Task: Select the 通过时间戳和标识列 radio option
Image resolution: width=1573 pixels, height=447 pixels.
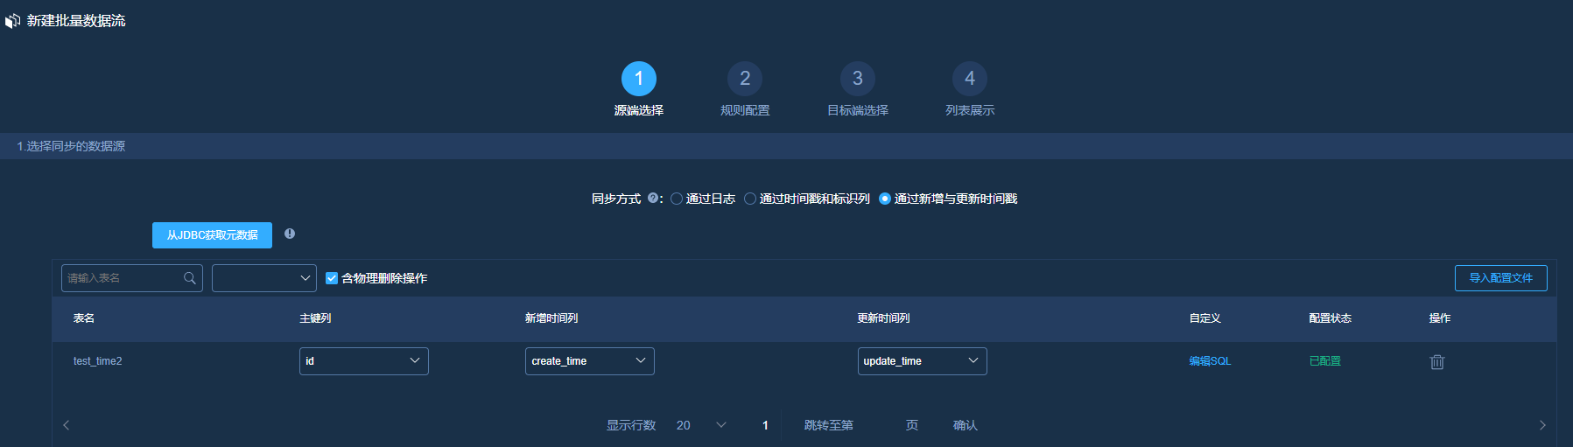Action: pyautogui.click(x=750, y=199)
